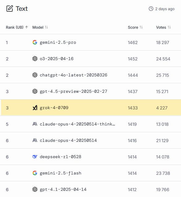Open the o3-2025-04-16 model entry

click(x=57, y=59)
